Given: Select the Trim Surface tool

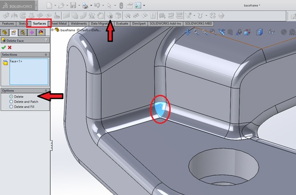Looking at the screenshot, I should coord(136,15).
